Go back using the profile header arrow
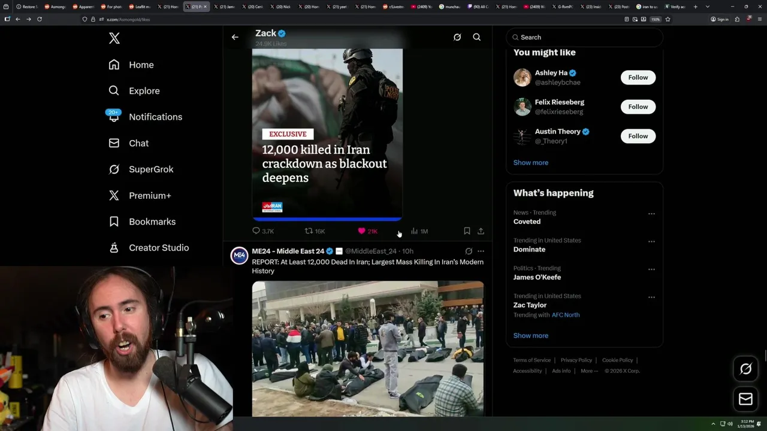Screen dimensions: 767x431 point(235,37)
